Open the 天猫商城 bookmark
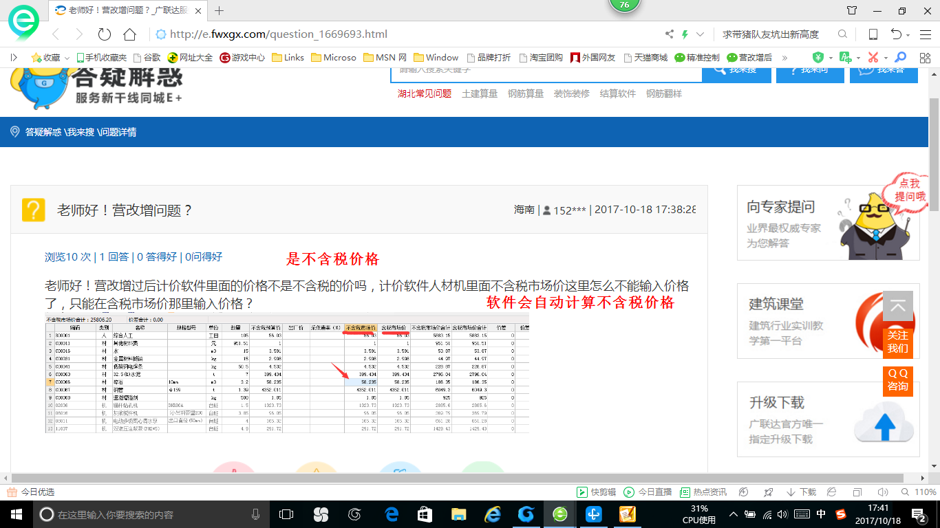The height and width of the screenshot is (528, 940). 645,58
